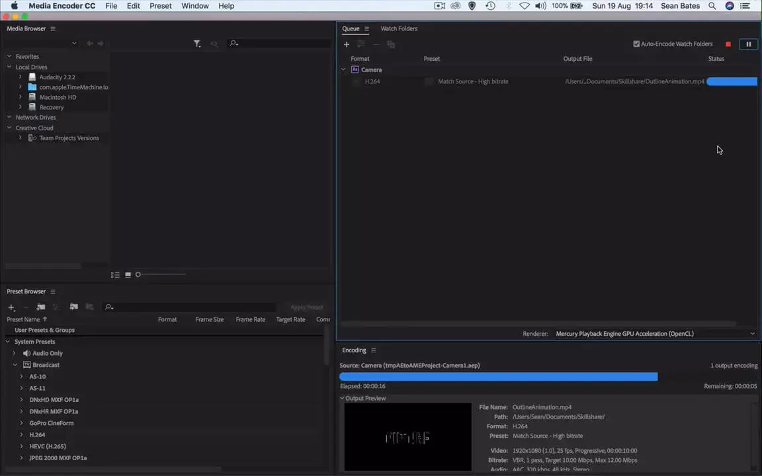Expand the Macintosh HD drive

pos(20,97)
